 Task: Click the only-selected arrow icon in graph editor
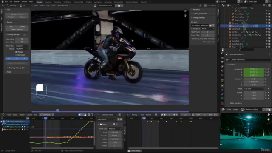(x=79, y=115)
